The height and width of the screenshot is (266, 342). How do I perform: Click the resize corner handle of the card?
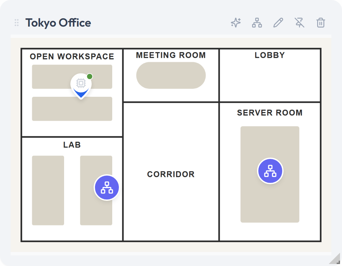tap(335, 259)
